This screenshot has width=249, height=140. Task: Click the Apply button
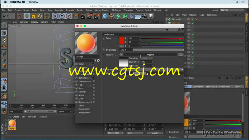pyautogui.click(x=155, y=133)
